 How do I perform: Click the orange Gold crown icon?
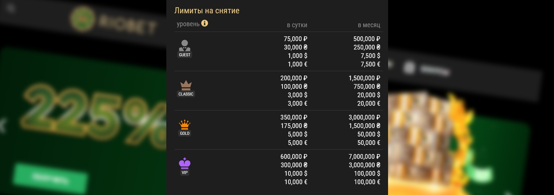click(185, 124)
